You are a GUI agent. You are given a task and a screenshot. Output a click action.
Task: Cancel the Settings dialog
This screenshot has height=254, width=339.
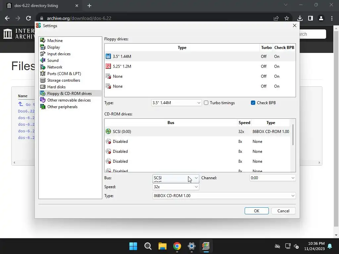tap(283, 211)
